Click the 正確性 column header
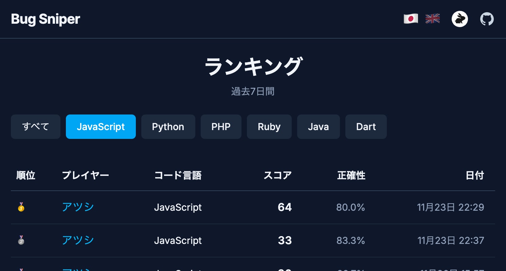 coord(351,175)
